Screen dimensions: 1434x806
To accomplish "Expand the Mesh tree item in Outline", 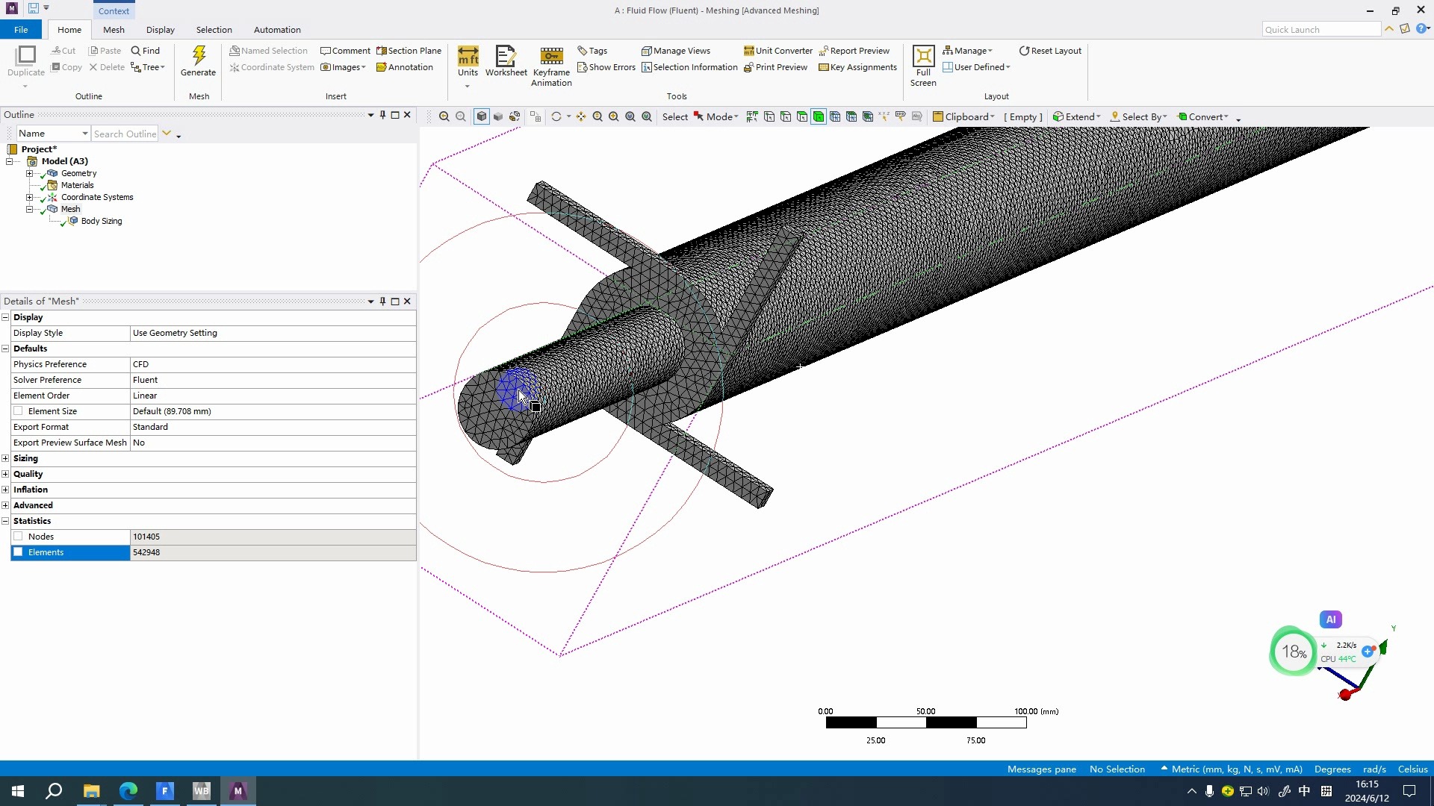I will pyautogui.click(x=30, y=209).
